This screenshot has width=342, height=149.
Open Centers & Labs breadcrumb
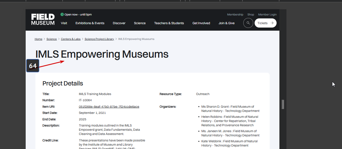coord(71,39)
